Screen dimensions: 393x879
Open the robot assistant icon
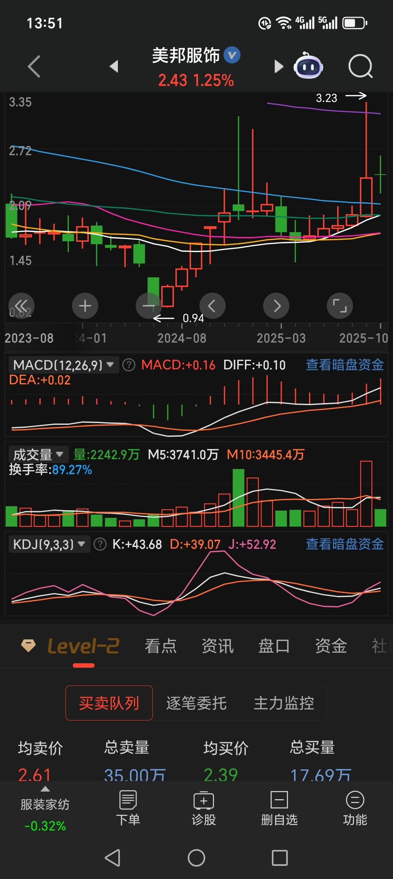pos(308,66)
